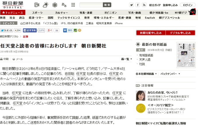Open topic 「イスラム国」
The width and height of the screenshot is (198, 127).
tap(51, 23)
